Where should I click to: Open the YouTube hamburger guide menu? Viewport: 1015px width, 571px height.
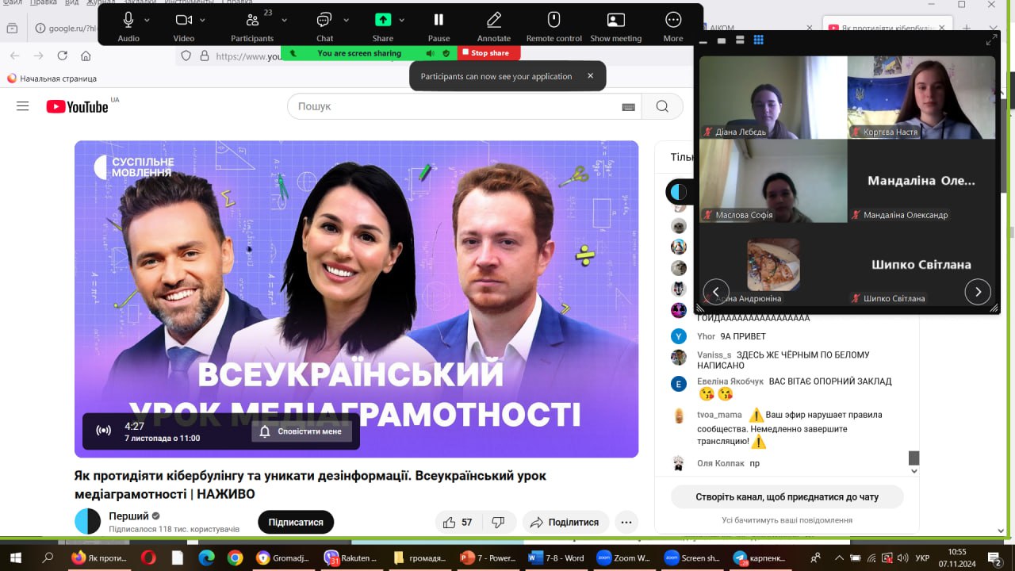(x=22, y=106)
